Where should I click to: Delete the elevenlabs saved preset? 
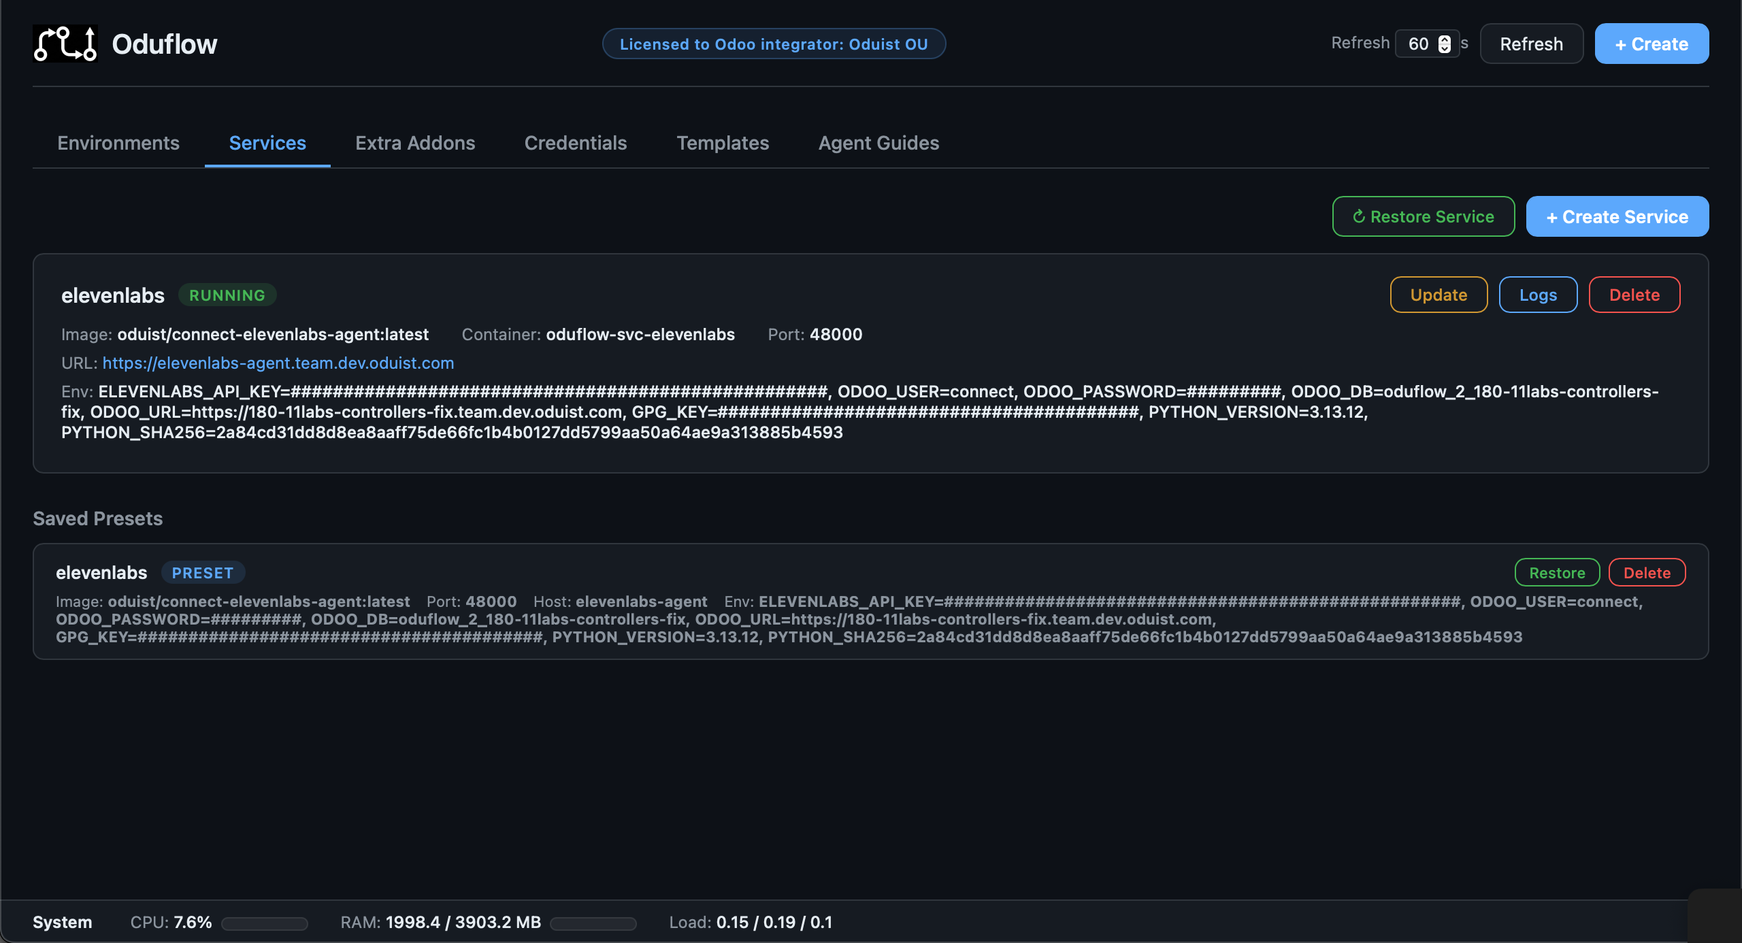pos(1647,572)
